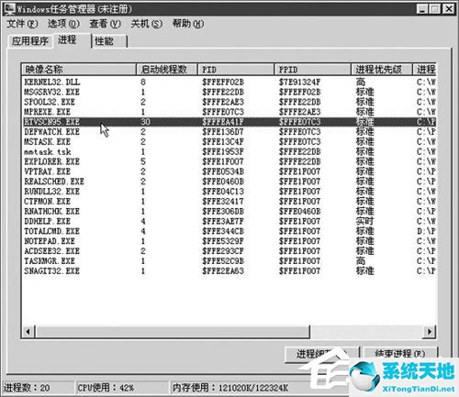Click PPID value $7E91324F
This screenshot has width=459, height=397.
(x=299, y=82)
